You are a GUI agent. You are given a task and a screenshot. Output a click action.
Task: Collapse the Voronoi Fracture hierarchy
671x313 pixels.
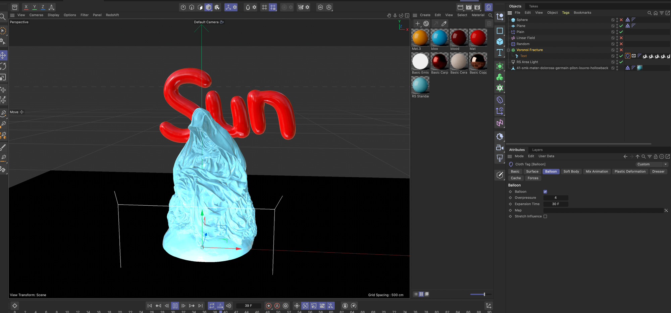[508, 50]
